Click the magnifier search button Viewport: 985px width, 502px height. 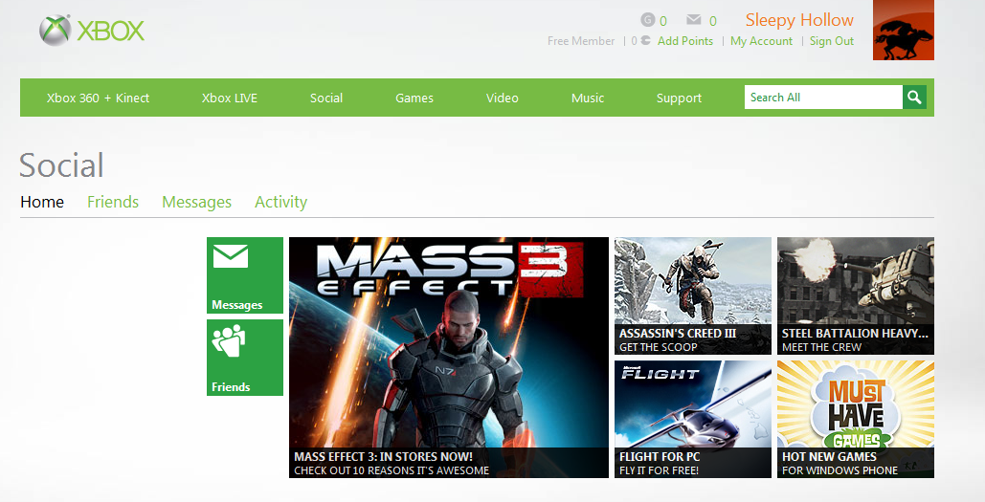[x=915, y=98]
